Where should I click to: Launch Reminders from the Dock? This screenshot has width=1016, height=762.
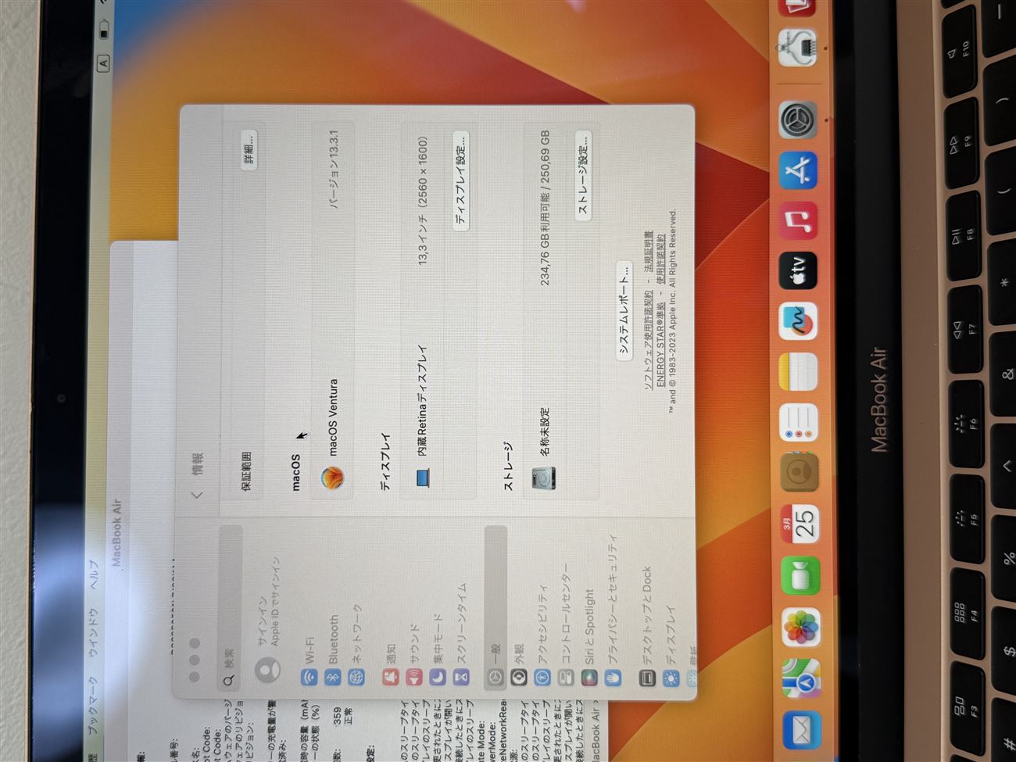click(799, 423)
